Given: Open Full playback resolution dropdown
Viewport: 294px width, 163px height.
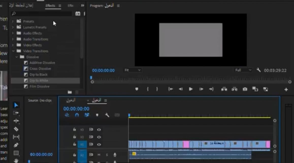Looking at the screenshot, I should pos(243,70).
